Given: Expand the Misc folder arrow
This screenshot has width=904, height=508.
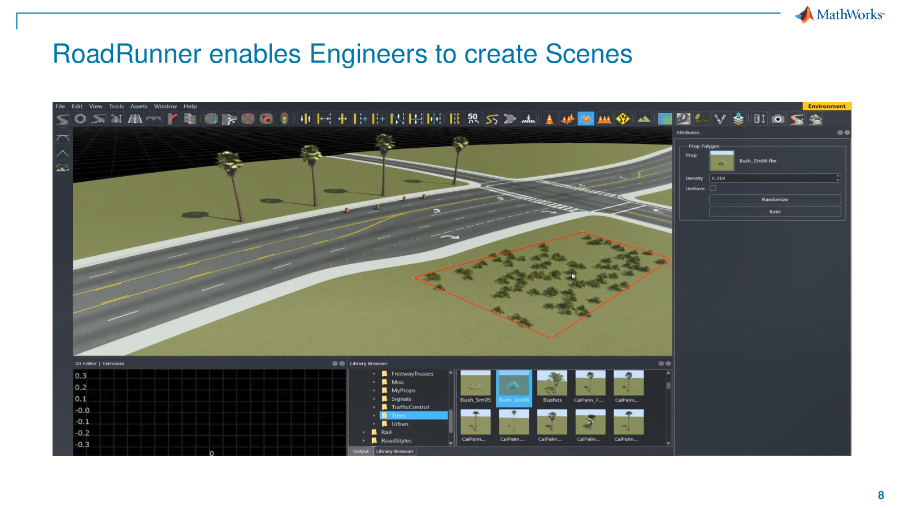Looking at the screenshot, I should click(374, 382).
